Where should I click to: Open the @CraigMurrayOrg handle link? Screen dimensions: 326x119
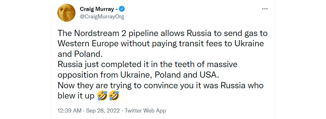coord(102,17)
